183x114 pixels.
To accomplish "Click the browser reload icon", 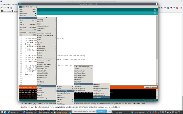I will [x=8, y=8].
